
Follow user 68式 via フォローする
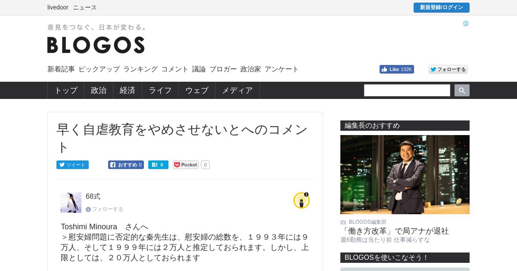point(104,209)
